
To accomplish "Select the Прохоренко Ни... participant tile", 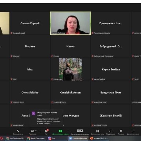I will pos(111,23).
